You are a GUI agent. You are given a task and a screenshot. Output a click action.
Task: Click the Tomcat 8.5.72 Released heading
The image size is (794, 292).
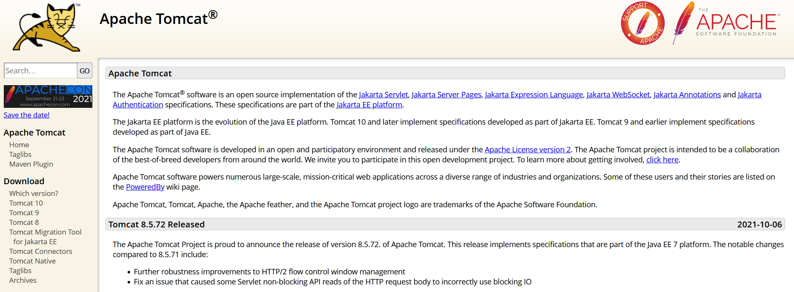coord(157,224)
